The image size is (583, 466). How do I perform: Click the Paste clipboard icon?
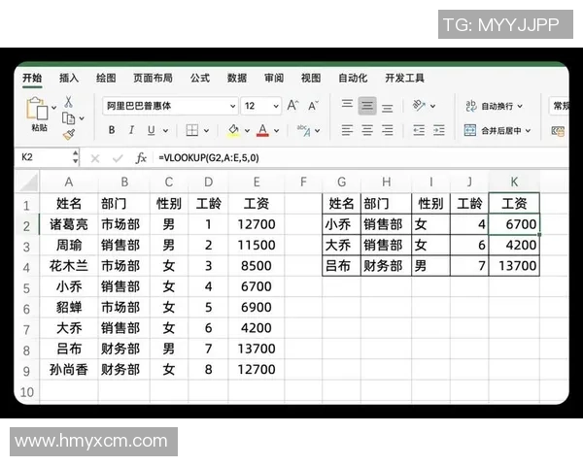(37, 108)
